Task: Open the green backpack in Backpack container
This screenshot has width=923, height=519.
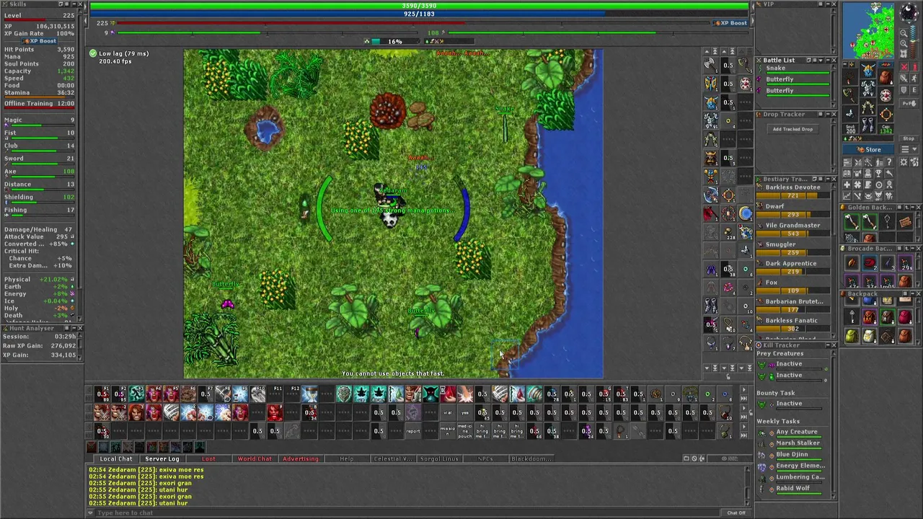Action: [x=850, y=336]
